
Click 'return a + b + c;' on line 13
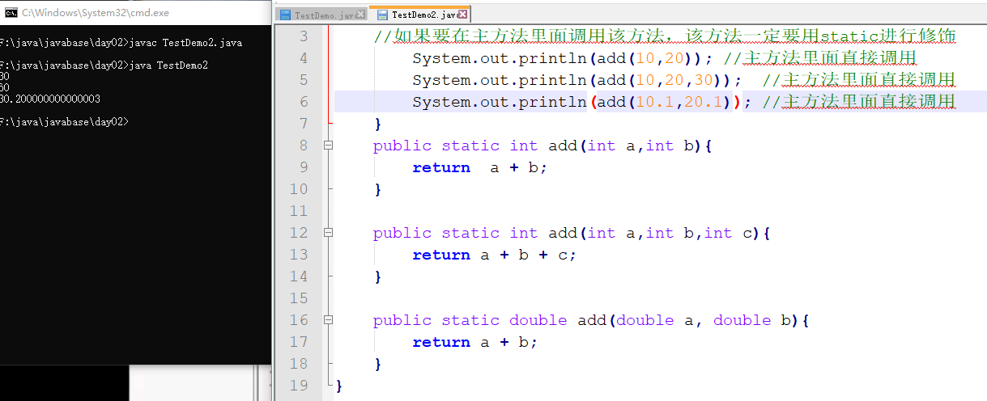point(495,255)
